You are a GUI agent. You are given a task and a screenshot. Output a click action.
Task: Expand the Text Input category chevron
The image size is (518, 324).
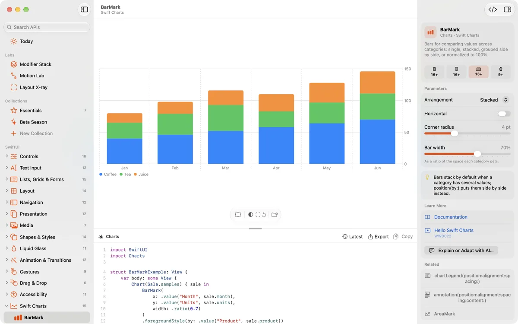[x=6, y=168]
